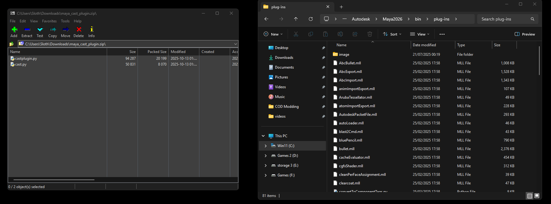Select the Maya2026 breadcrumb segment
Screen dimensions: 551x204
click(392, 19)
